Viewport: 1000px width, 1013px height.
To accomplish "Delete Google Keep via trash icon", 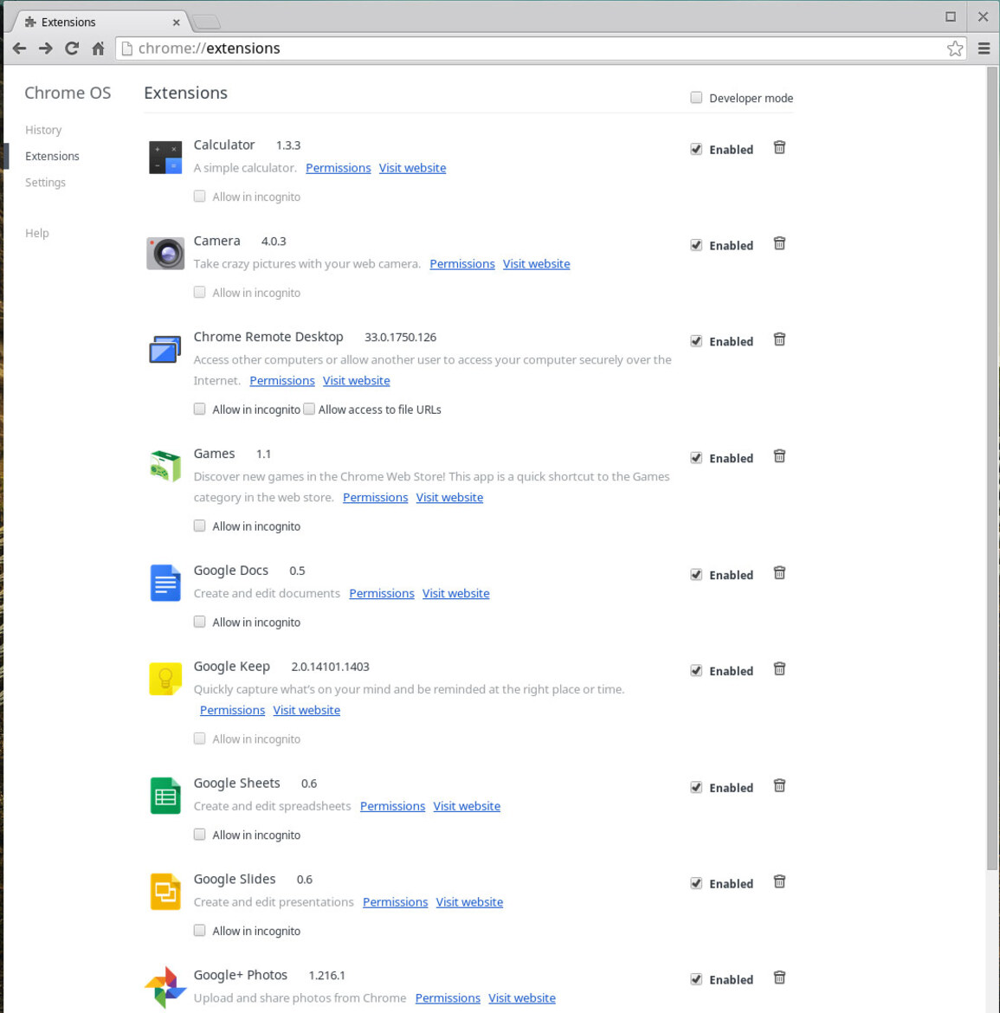I will [780, 669].
